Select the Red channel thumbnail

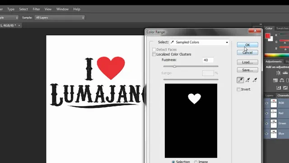[274, 113]
